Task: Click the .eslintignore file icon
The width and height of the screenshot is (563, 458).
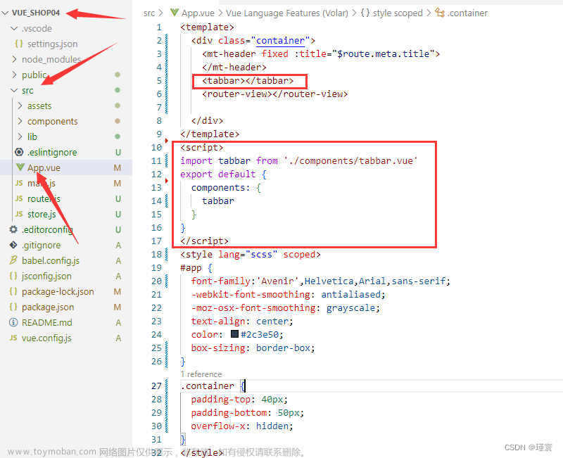Action: [19, 152]
